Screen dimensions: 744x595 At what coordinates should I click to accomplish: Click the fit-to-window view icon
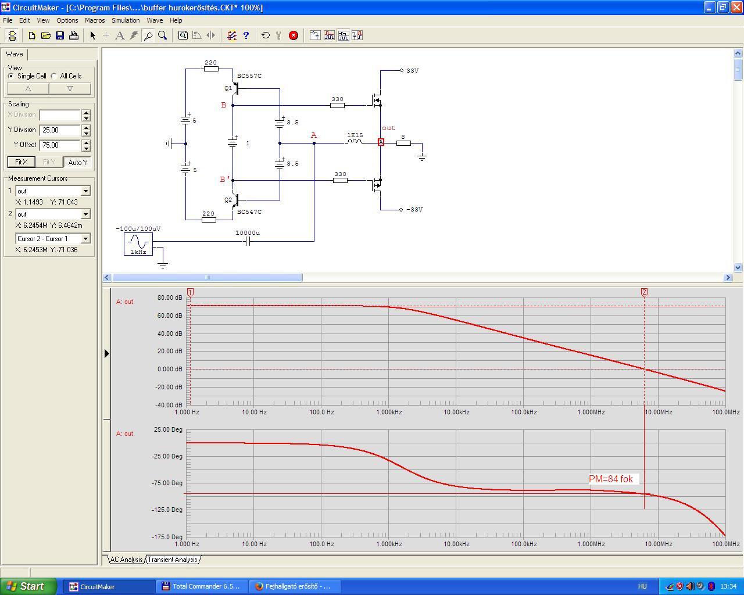pyautogui.click(x=183, y=35)
